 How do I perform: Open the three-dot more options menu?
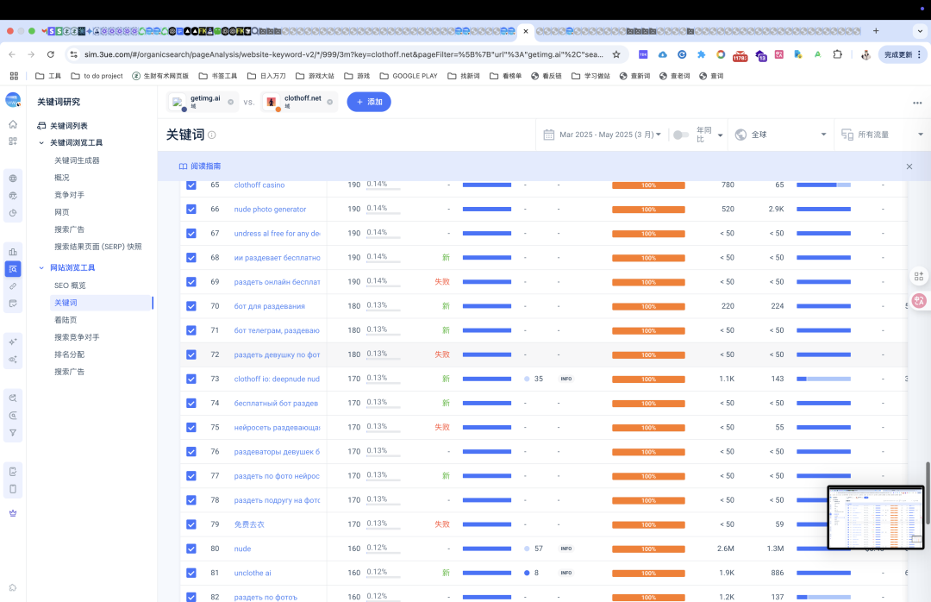(917, 103)
